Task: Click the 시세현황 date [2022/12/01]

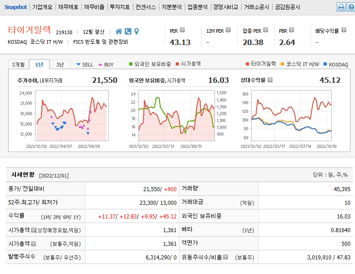Action: click(x=54, y=176)
